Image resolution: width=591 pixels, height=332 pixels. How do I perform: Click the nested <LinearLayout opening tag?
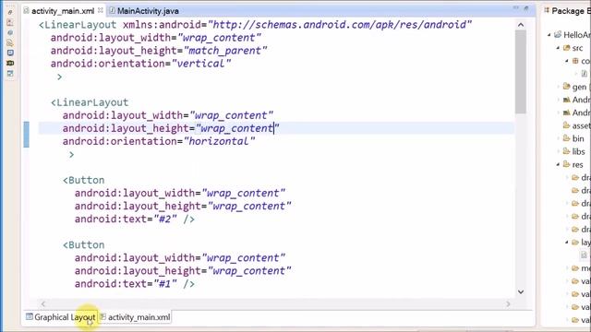[x=90, y=102]
